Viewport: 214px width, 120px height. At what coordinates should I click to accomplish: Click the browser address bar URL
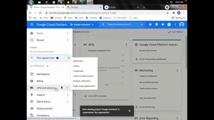pyautogui.click(x=83, y=13)
